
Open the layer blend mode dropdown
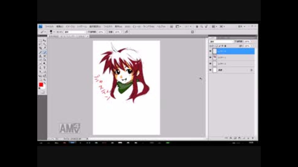[221, 41]
